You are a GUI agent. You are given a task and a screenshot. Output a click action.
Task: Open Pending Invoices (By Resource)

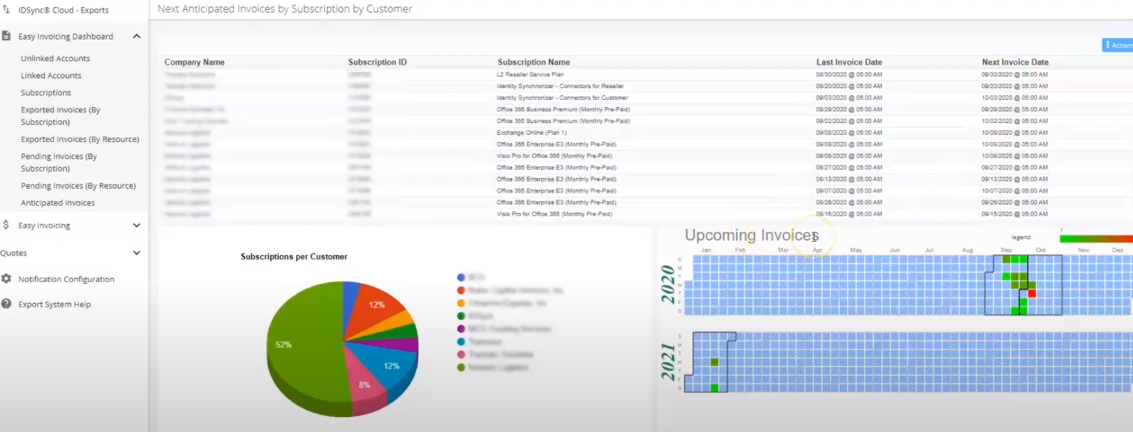click(78, 186)
